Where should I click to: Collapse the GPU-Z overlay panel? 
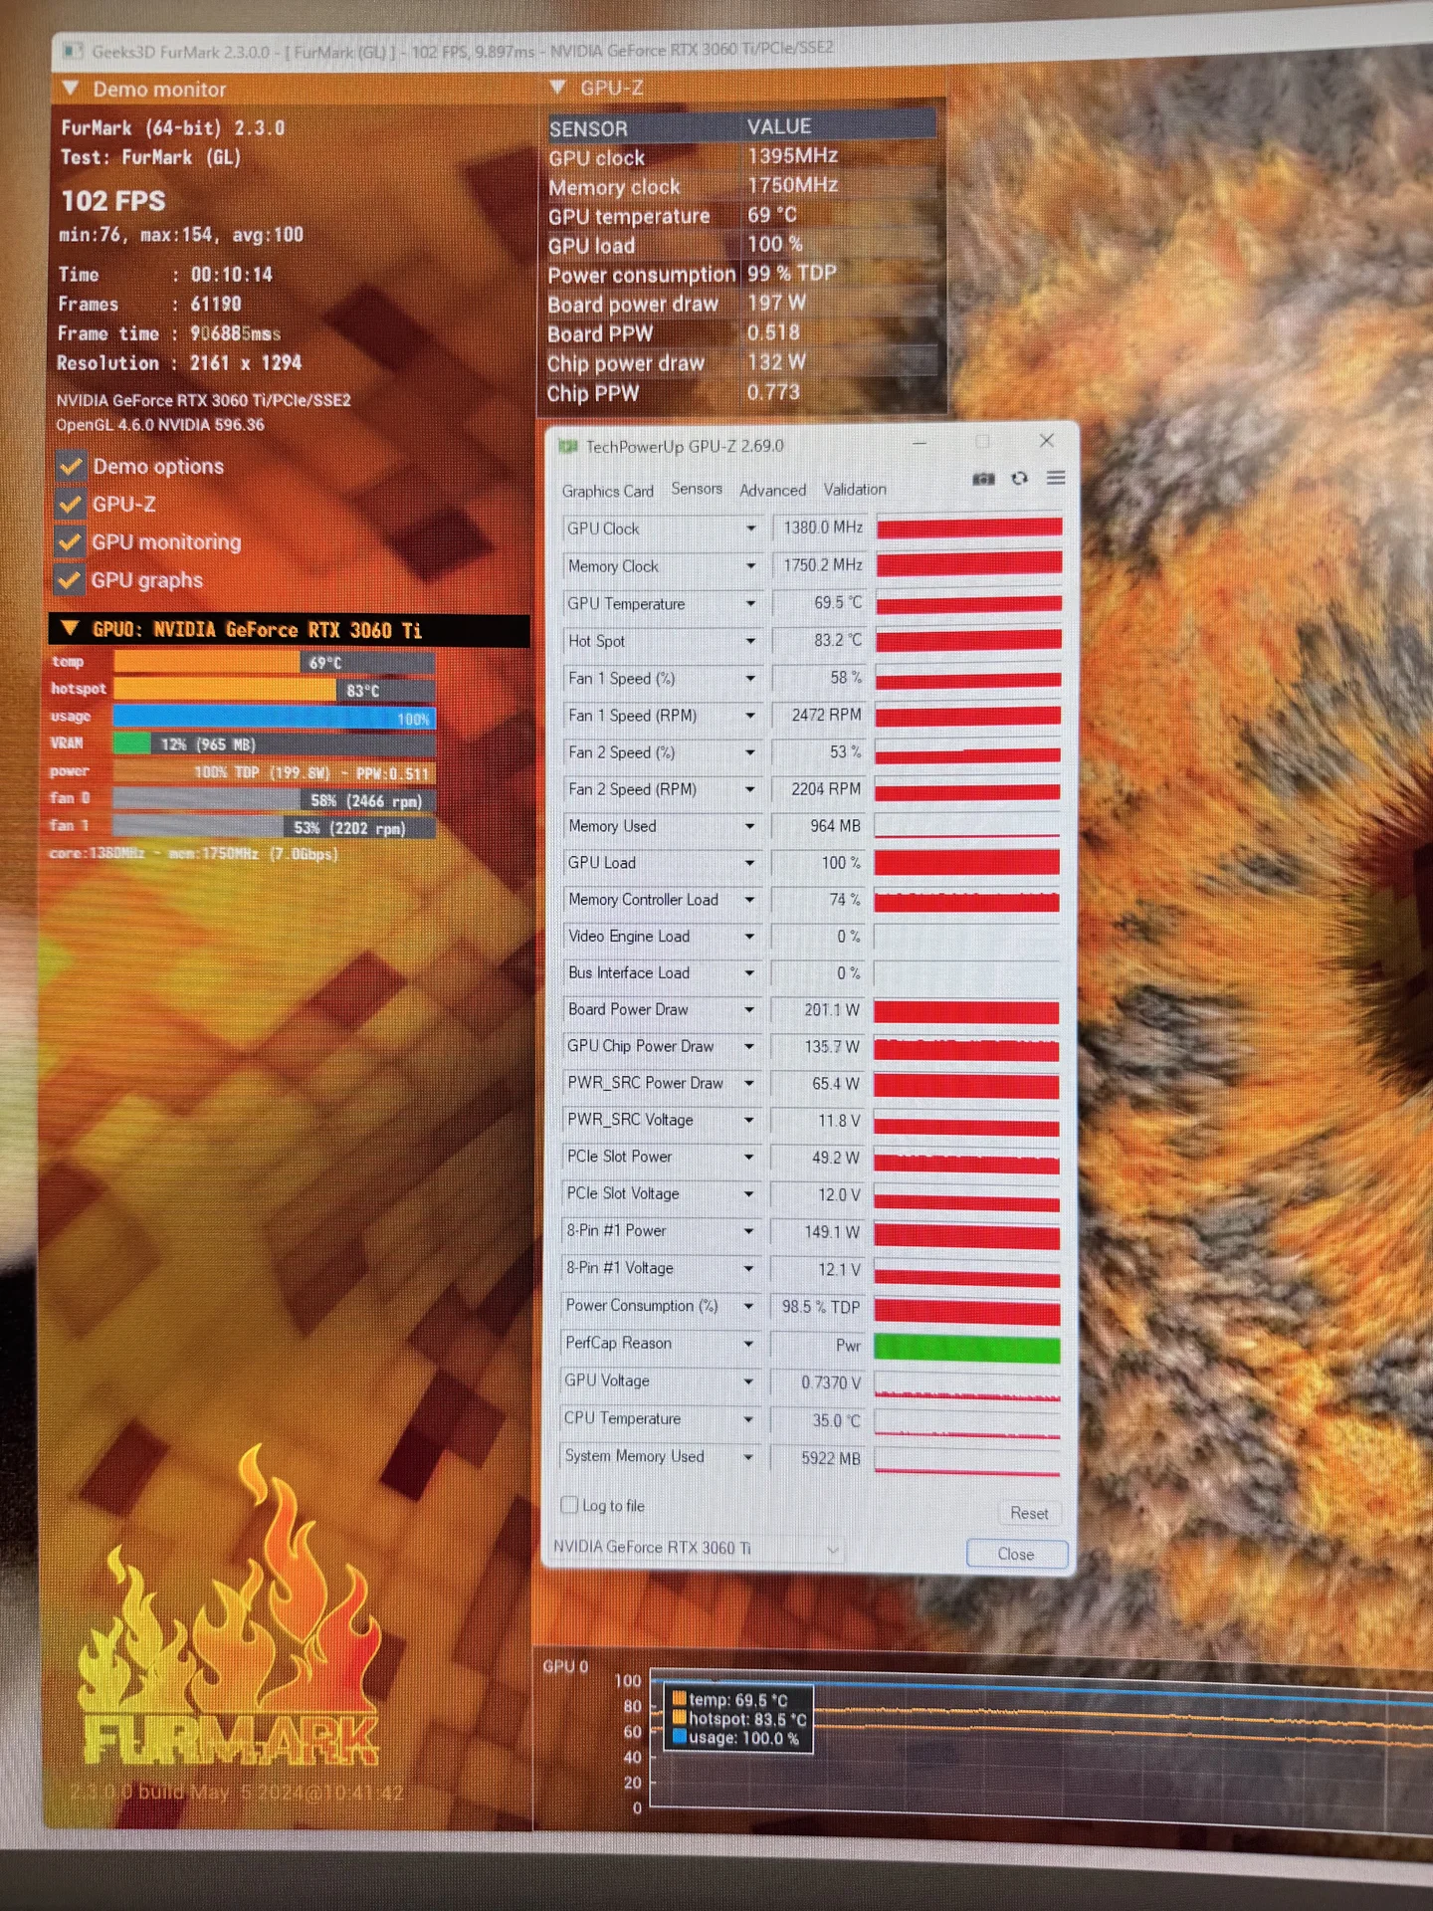[557, 88]
